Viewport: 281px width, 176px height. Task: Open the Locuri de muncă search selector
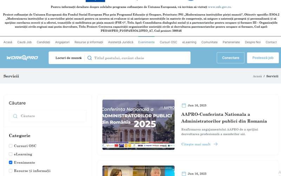[x=68, y=58]
